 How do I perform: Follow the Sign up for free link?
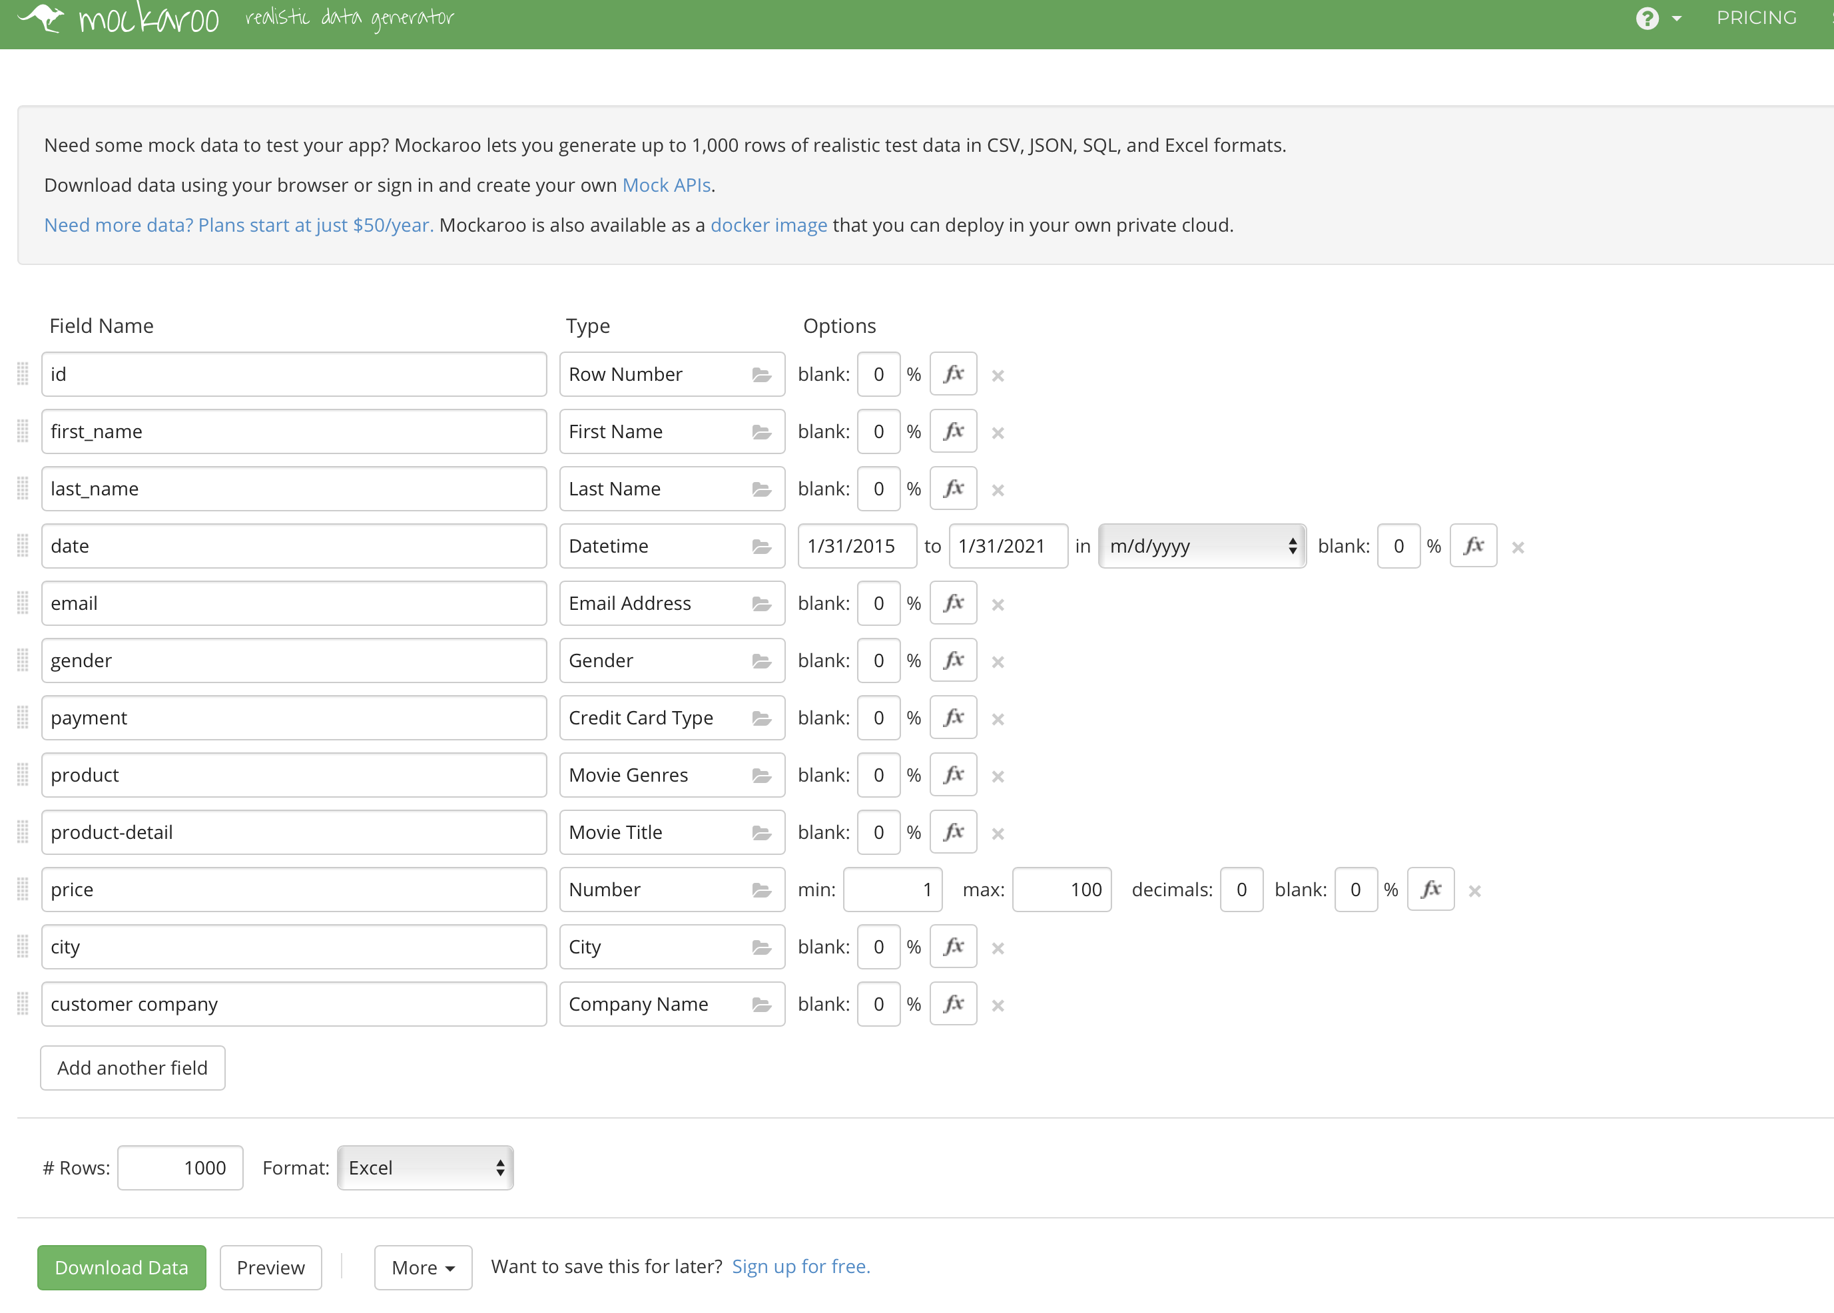click(800, 1267)
